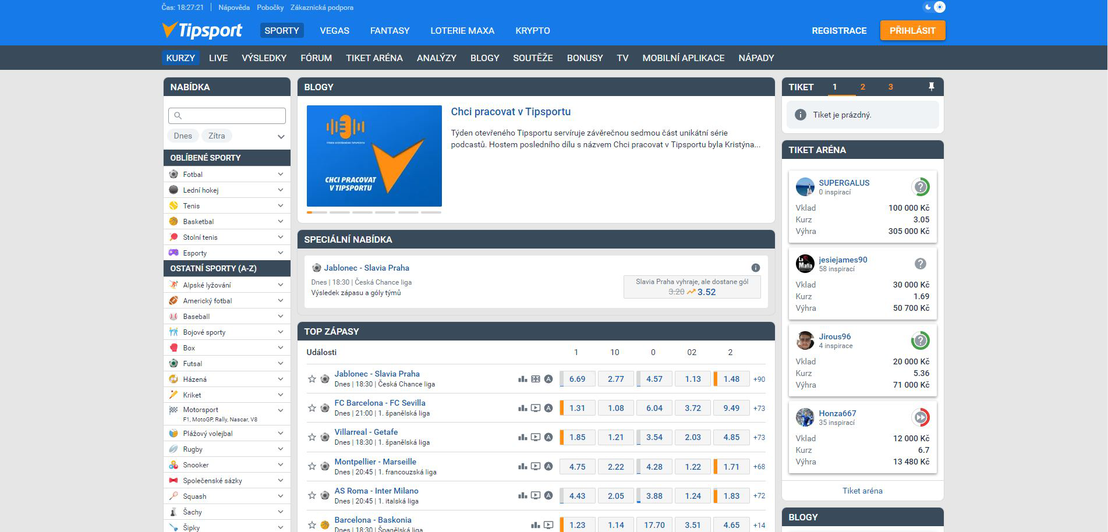Click SUPERGALUS ticket status icon

920,187
